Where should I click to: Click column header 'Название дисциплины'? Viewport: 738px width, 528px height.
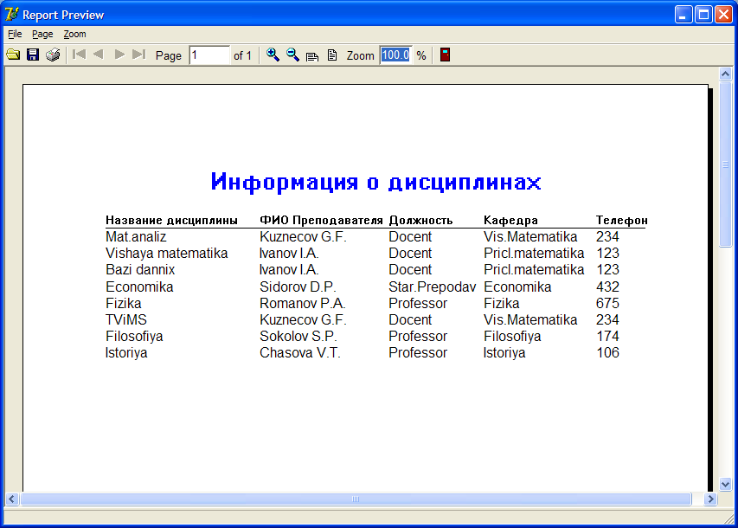coord(171,221)
